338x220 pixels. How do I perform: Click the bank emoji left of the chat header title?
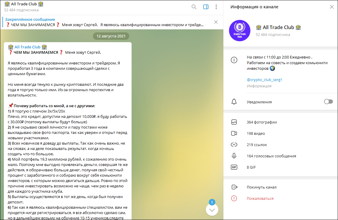7,4
